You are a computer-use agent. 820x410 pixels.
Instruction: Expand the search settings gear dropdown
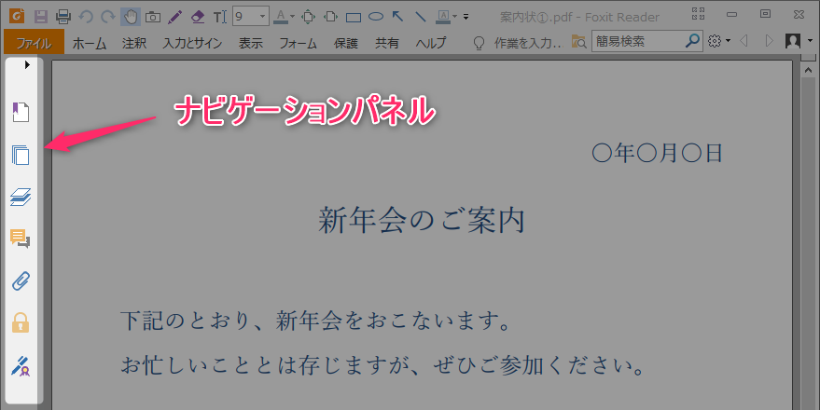(x=718, y=42)
